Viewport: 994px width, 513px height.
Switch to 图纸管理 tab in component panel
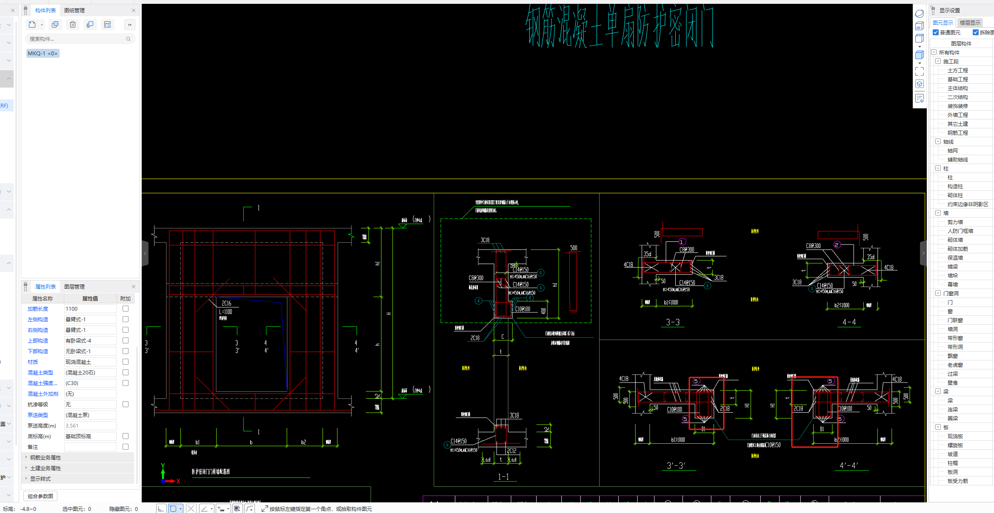coord(74,10)
